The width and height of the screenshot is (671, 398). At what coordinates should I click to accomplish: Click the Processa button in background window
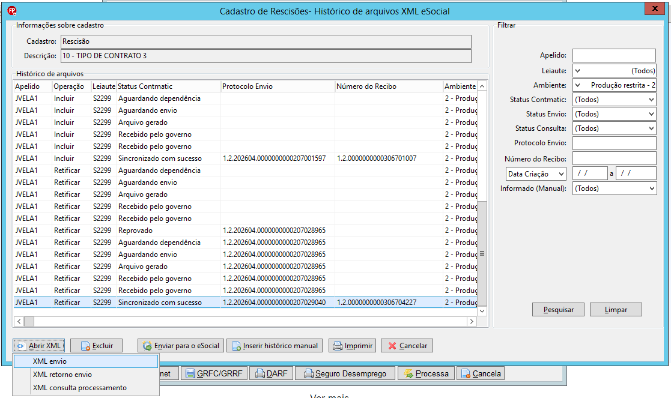point(426,373)
